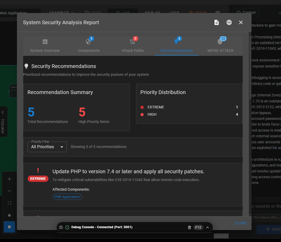This screenshot has height=242, width=281.
Task: Toggle the canvas lock icon
Action: click(9, 215)
